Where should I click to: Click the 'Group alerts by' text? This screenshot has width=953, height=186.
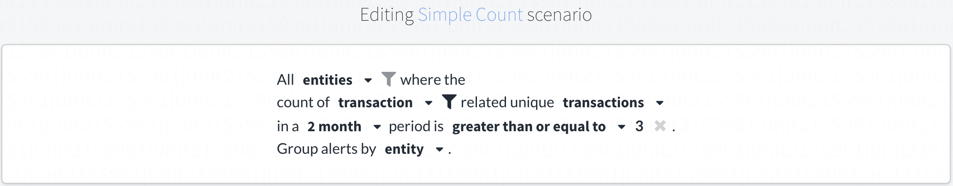tap(326, 149)
